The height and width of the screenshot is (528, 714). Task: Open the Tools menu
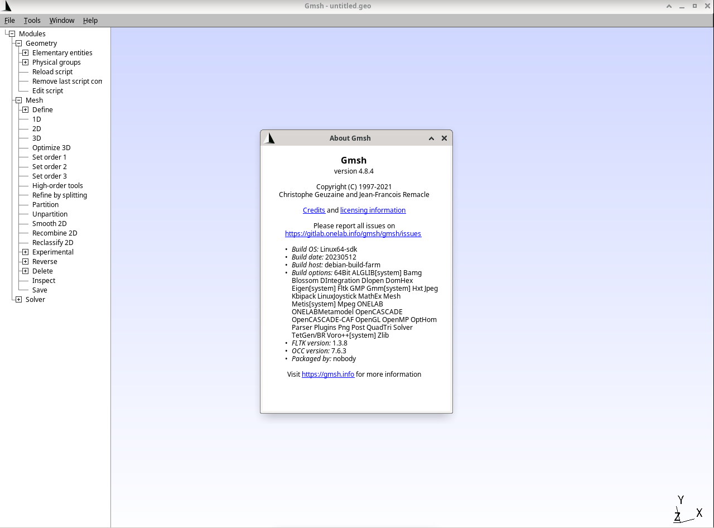32,21
